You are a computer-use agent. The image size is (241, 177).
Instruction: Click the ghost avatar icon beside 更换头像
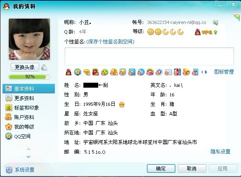(x=44, y=67)
